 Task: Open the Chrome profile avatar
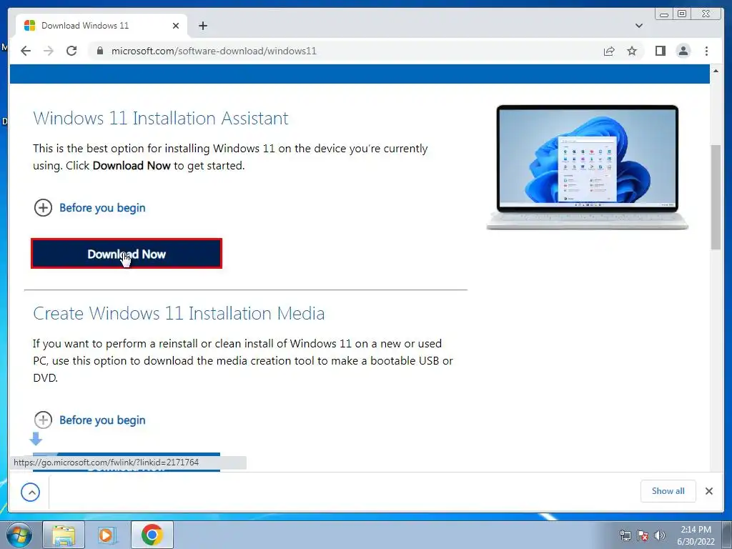click(683, 51)
